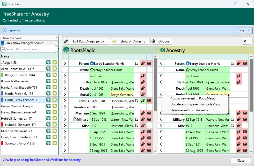Image resolution: width=254 pixels, height=166 pixels.
Task: Click Ancestry panel scroll down arrow
Action: point(251,151)
